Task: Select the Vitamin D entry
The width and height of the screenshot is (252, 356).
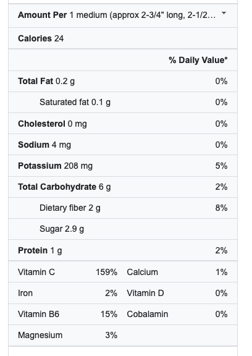Action: (177, 293)
